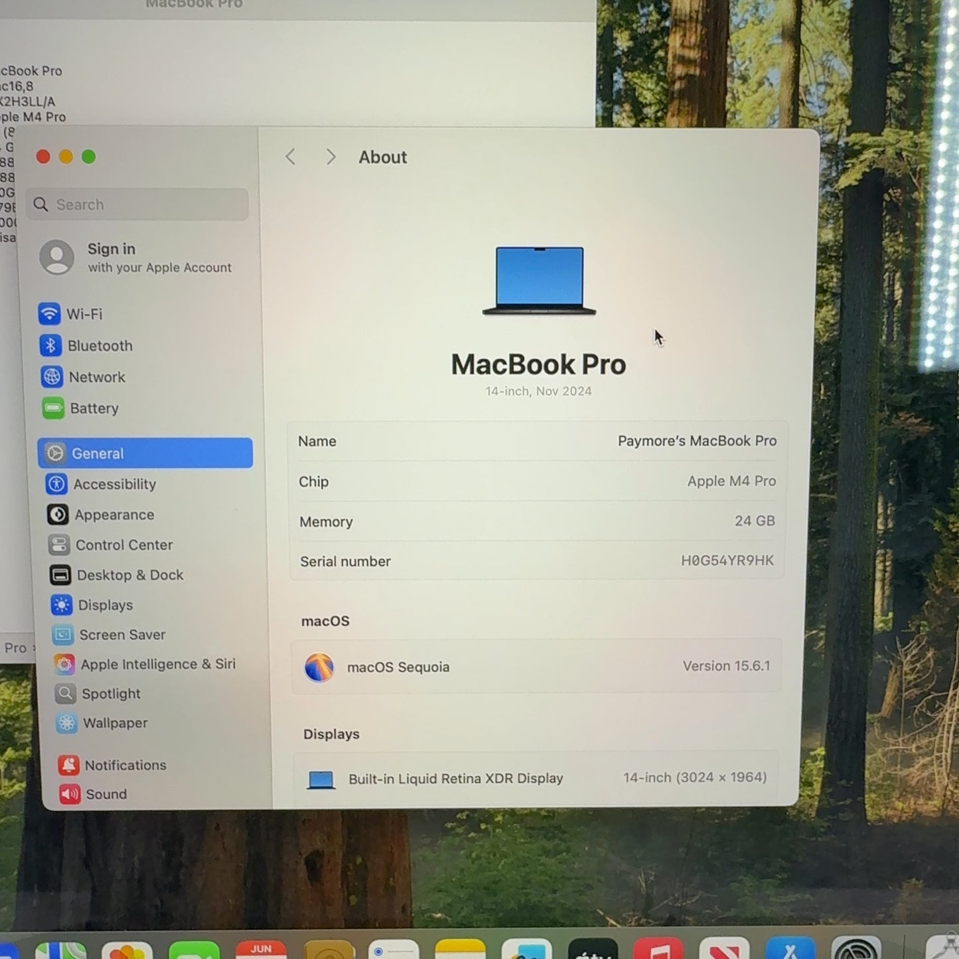
Task: Select the chip value "Apple M4 Pro"
Action: [x=731, y=481]
